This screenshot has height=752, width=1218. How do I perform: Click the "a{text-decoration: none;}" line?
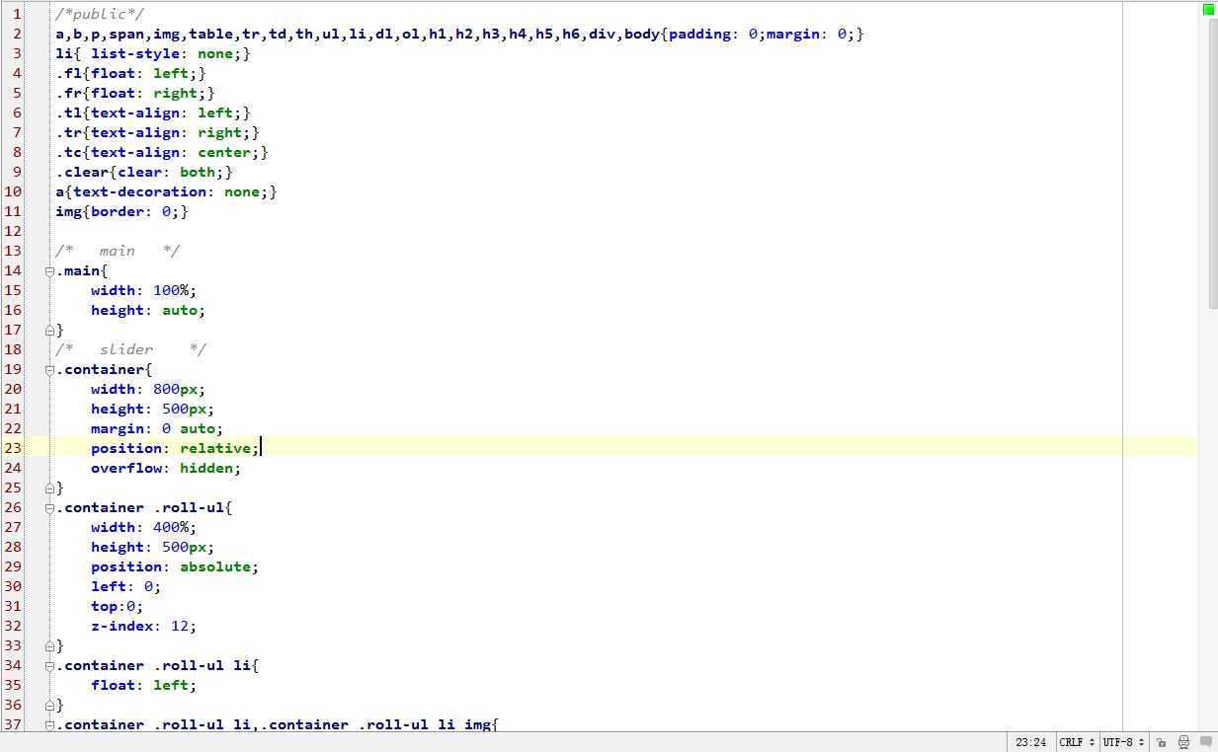click(166, 191)
